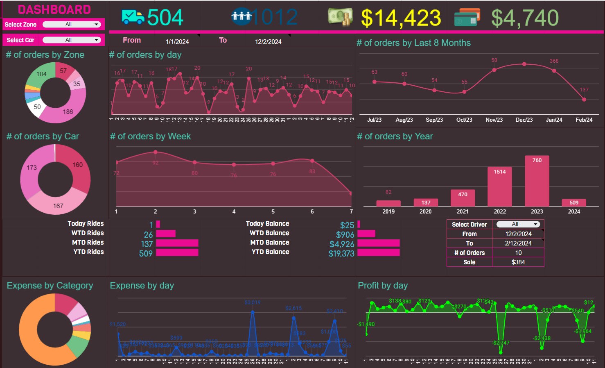The image size is (605, 368).
Task: Open the Select Car dropdown
Action: coord(72,40)
